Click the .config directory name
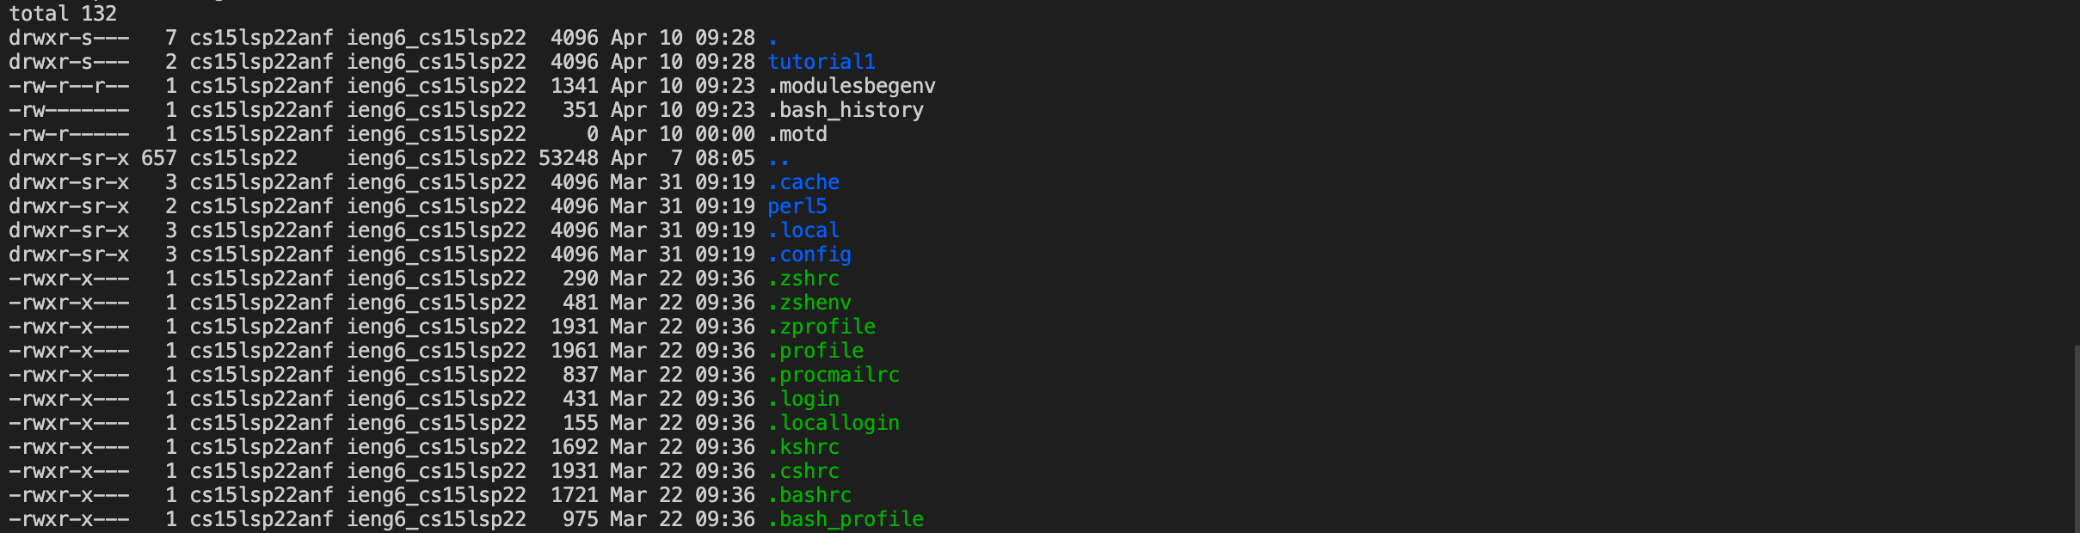 809,254
